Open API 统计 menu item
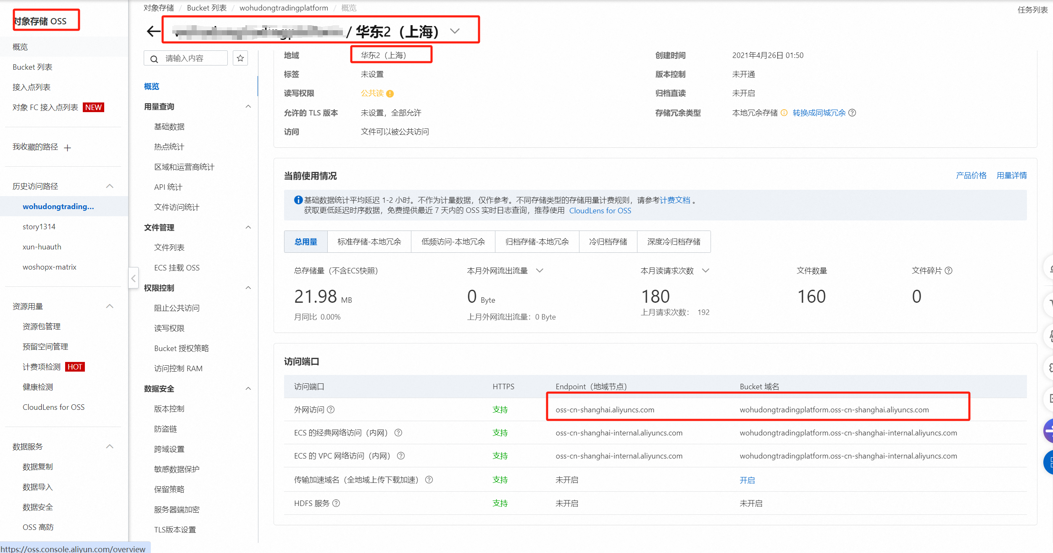 coord(168,187)
